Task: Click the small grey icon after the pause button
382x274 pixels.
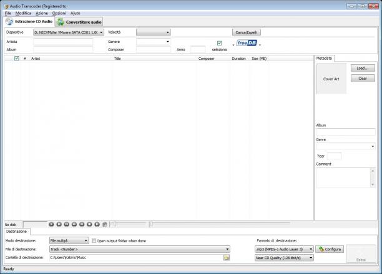Action: (105, 224)
